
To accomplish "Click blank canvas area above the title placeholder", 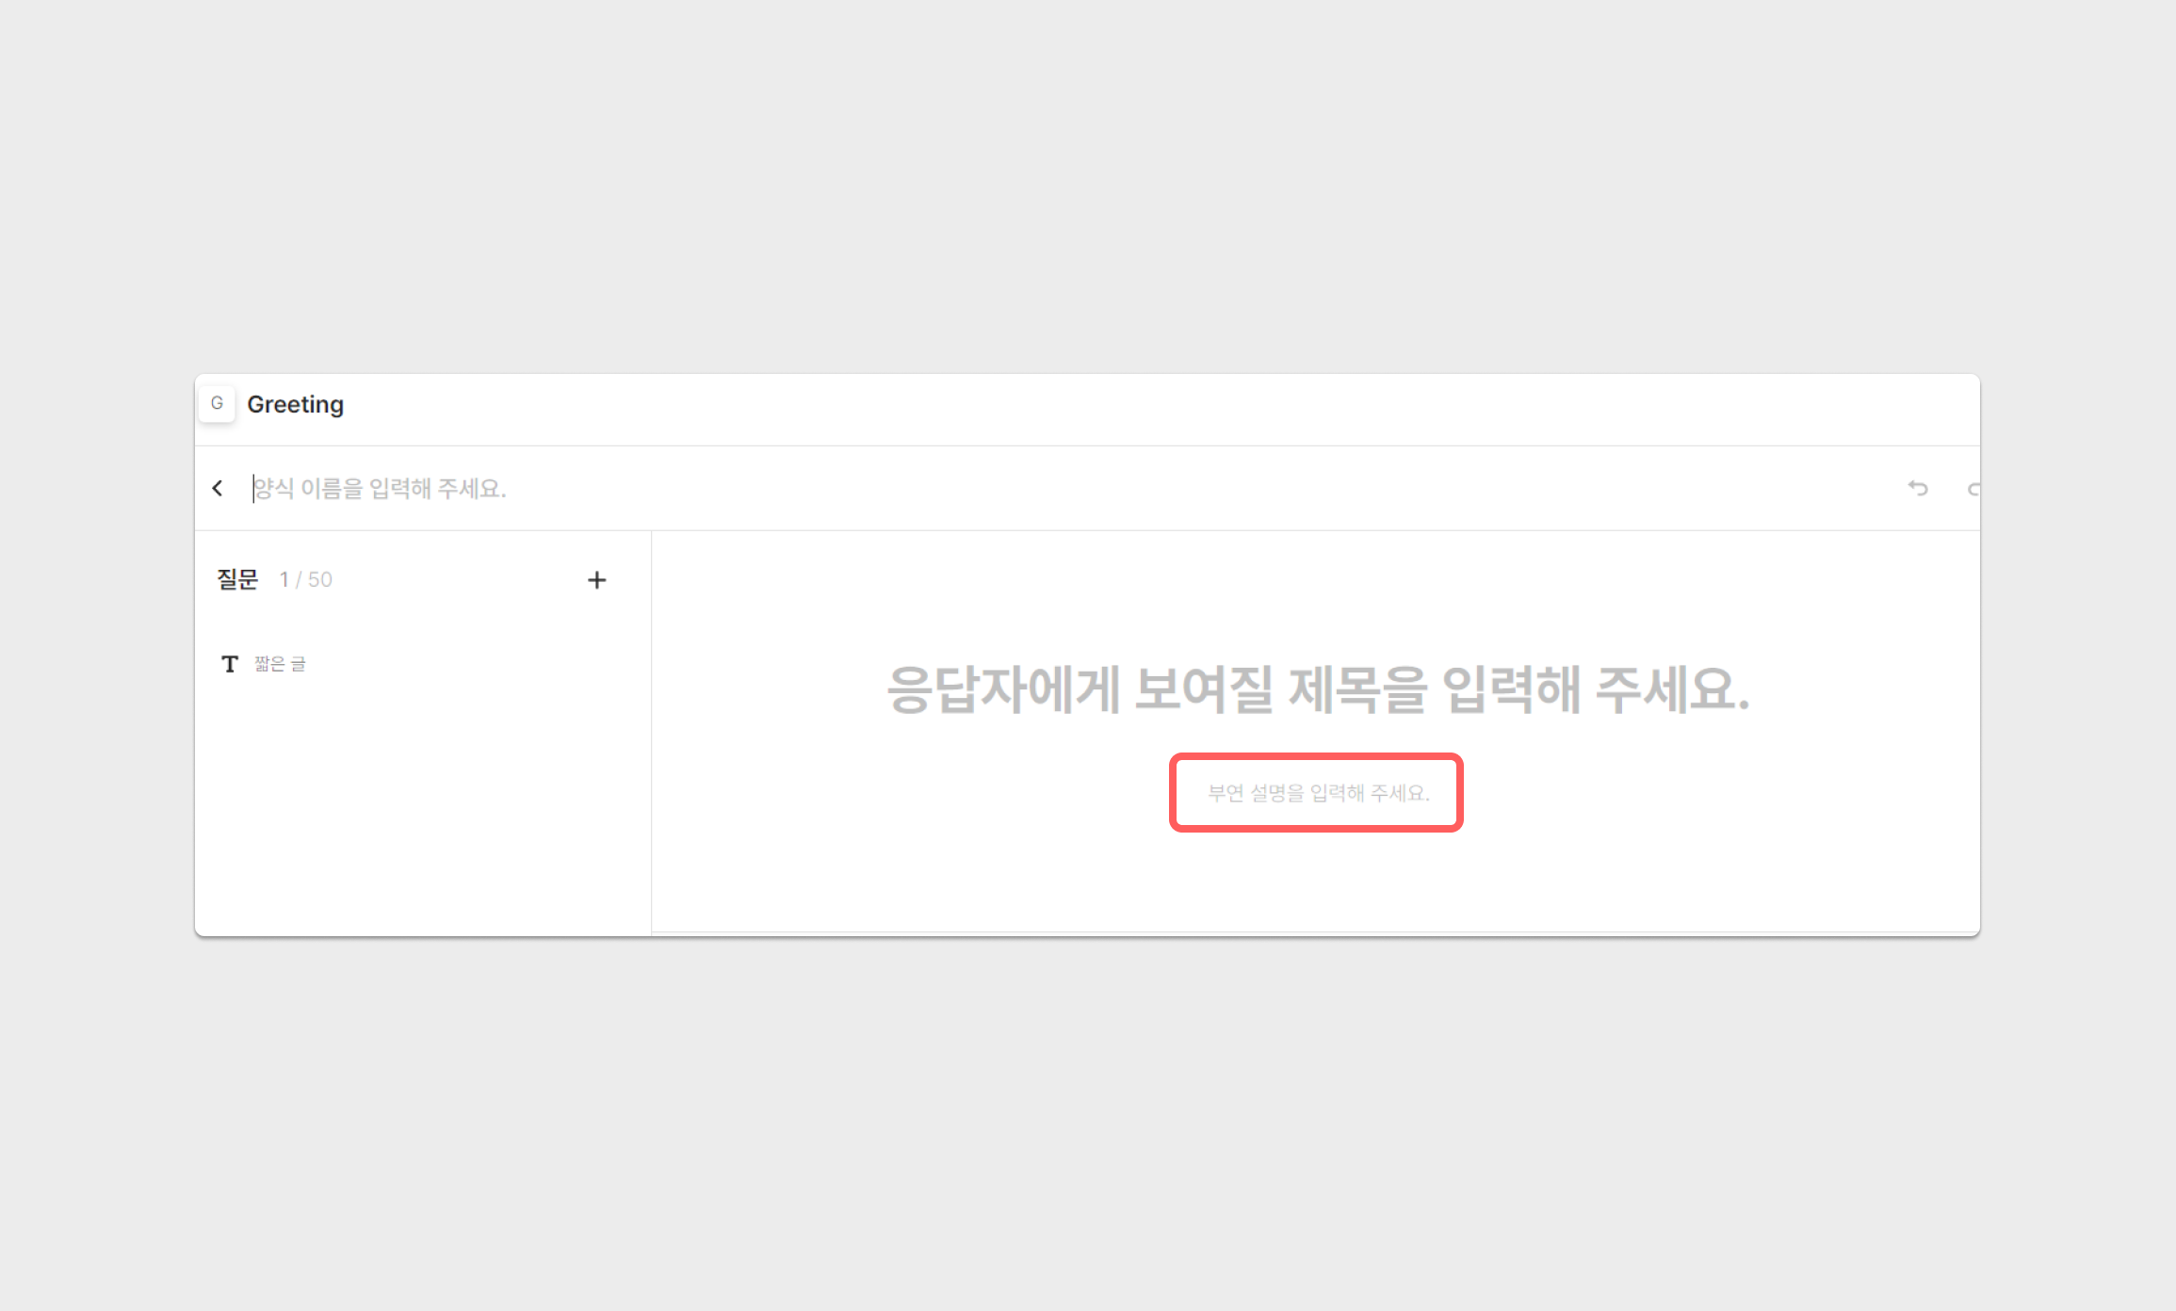I will [x=1317, y=591].
